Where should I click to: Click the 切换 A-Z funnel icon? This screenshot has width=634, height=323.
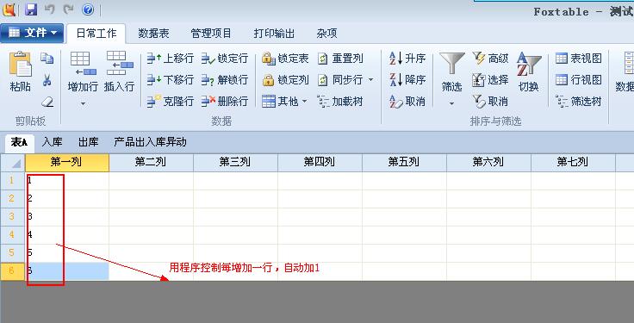[529, 64]
